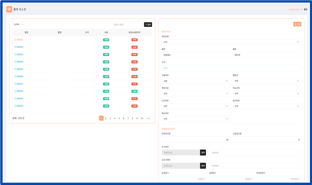The width and height of the screenshot is (312, 185).
Task: Expand the 채번유형 dropdown
Action: [x=231, y=42]
